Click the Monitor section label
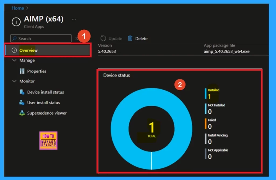Screen dimensions: 276x180 coord(27,81)
